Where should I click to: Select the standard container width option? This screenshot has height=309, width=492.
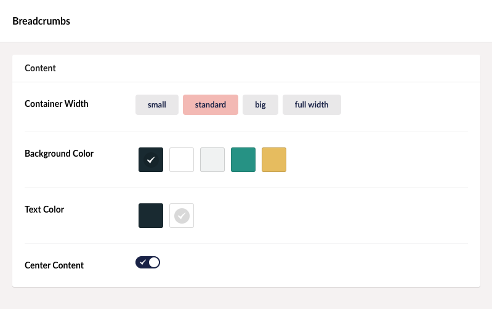pyautogui.click(x=211, y=104)
